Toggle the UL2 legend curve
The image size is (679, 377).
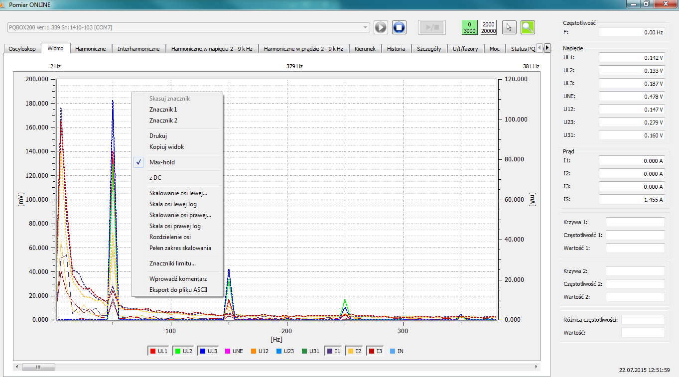click(183, 351)
